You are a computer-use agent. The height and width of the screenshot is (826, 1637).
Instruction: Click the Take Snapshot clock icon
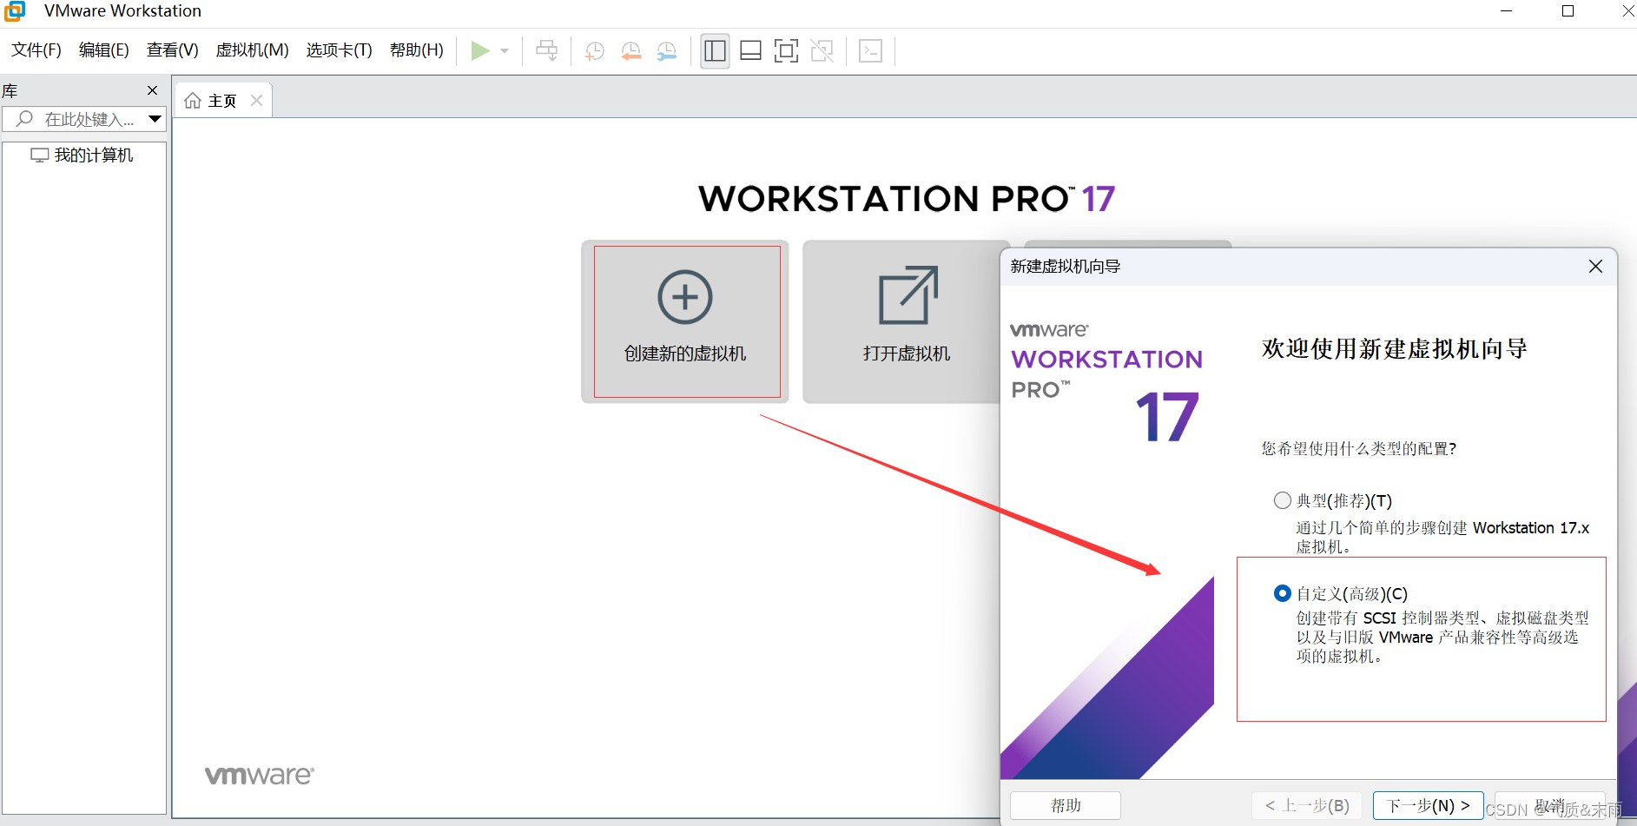click(x=595, y=51)
